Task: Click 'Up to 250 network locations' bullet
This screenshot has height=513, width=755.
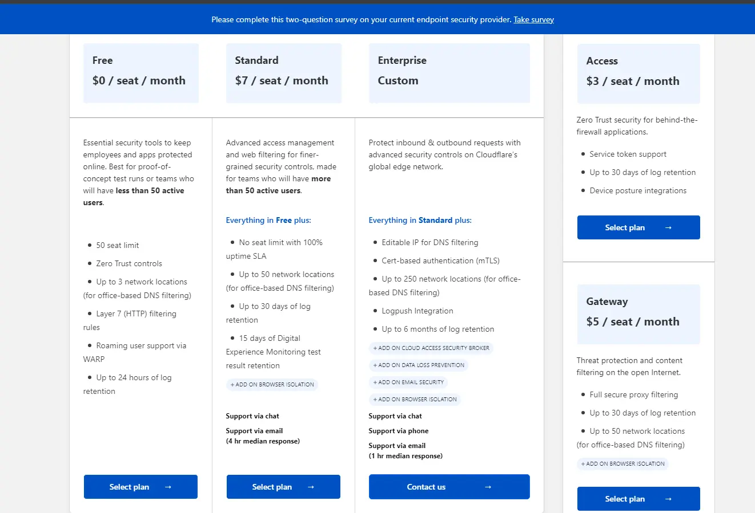Action: pyautogui.click(x=445, y=286)
